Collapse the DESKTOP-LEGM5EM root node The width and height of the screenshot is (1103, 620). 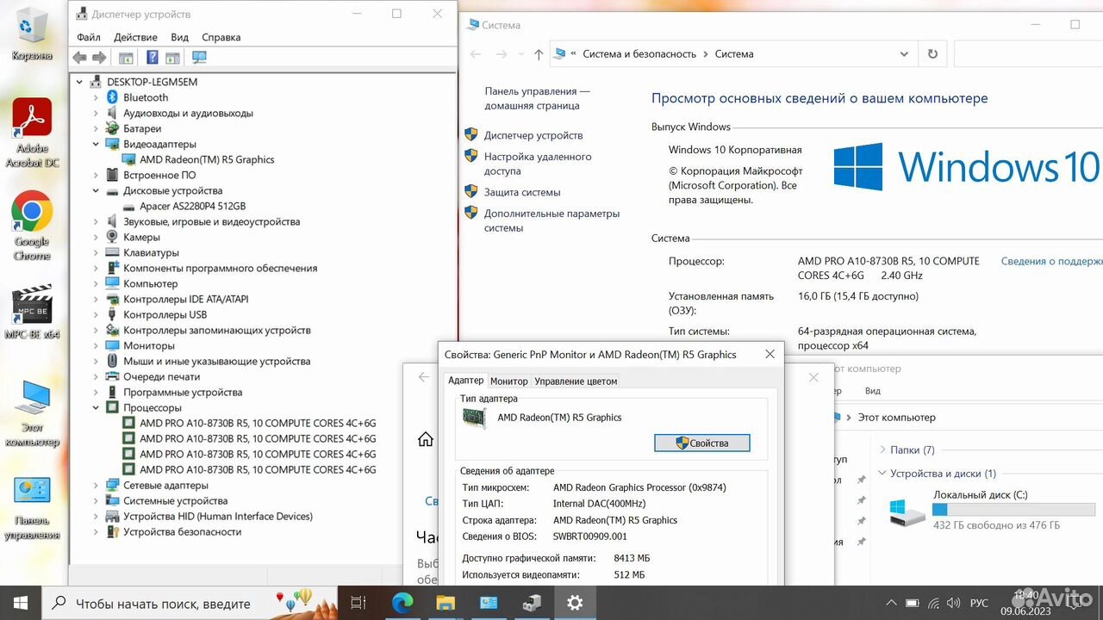[x=80, y=82]
